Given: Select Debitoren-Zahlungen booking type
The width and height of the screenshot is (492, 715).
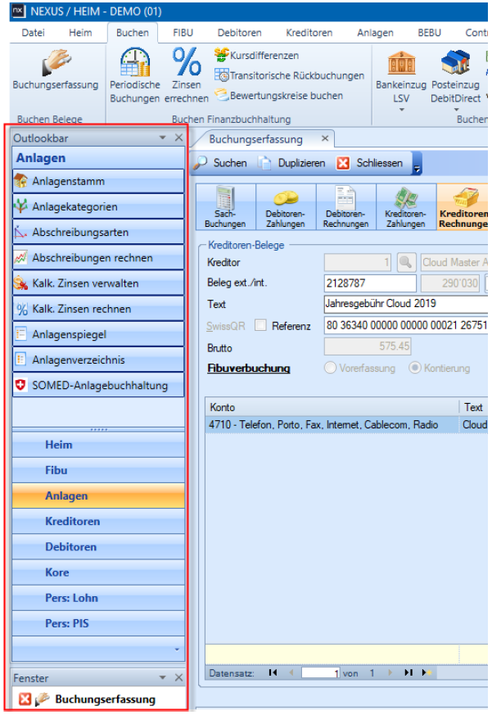Looking at the screenshot, I should pos(286,207).
